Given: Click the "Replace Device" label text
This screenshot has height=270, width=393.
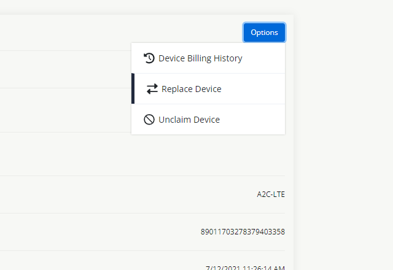Looking at the screenshot, I should 192,89.
